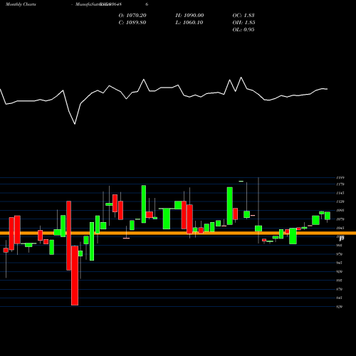Click the 945 price axis label
This screenshot has width=356, height=356.
click(x=340, y=263)
